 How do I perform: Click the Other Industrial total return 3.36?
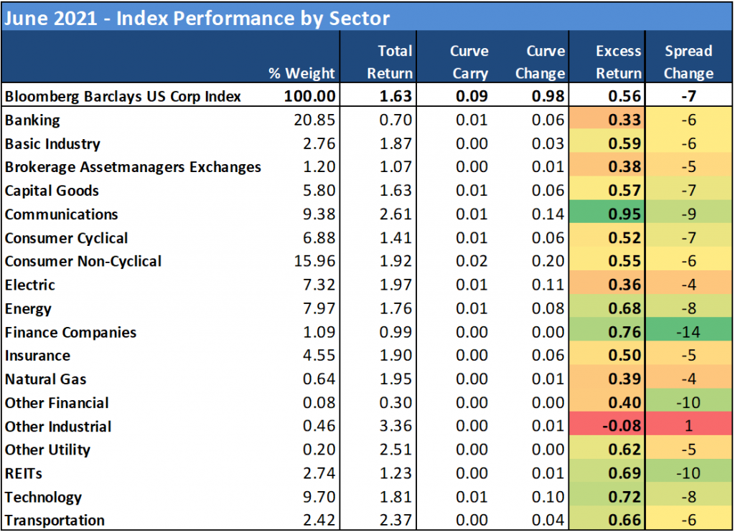pos(395,427)
